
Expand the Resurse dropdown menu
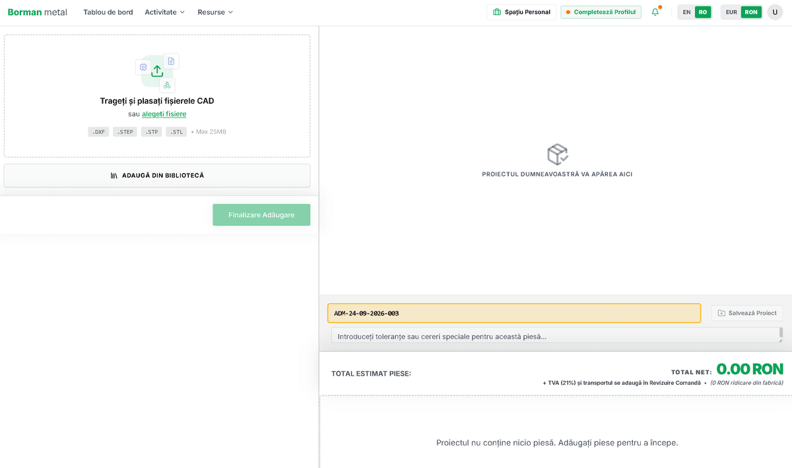(x=215, y=12)
